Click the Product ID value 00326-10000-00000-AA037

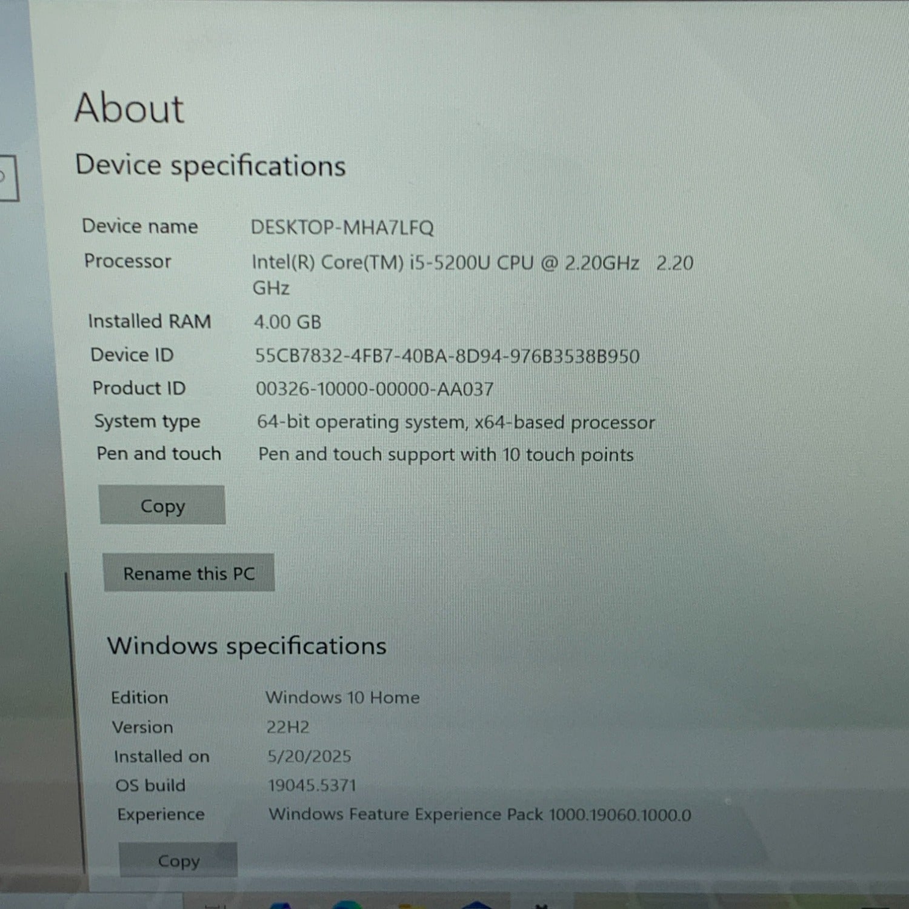click(375, 389)
